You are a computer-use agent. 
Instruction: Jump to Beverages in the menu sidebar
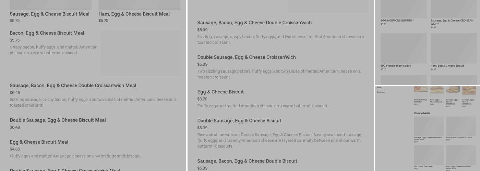tap(381, 92)
